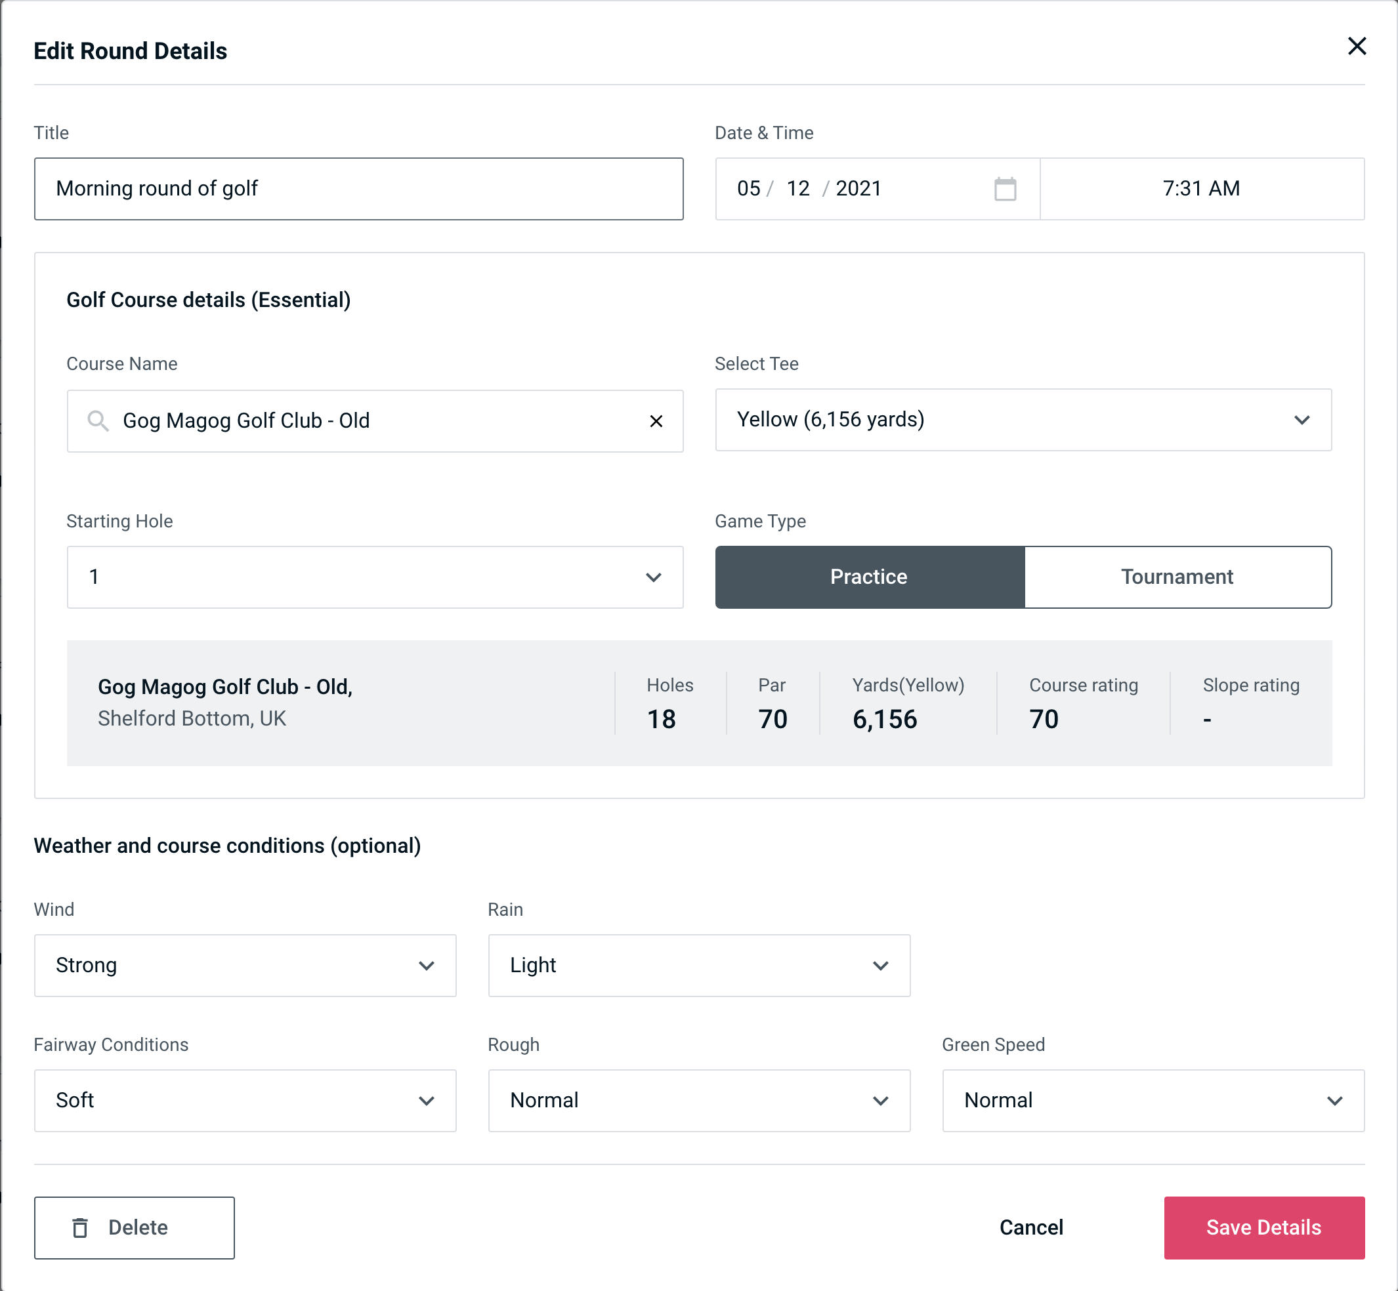The image size is (1398, 1291).
Task: Click the delete/trash icon button
Action: tap(84, 1227)
